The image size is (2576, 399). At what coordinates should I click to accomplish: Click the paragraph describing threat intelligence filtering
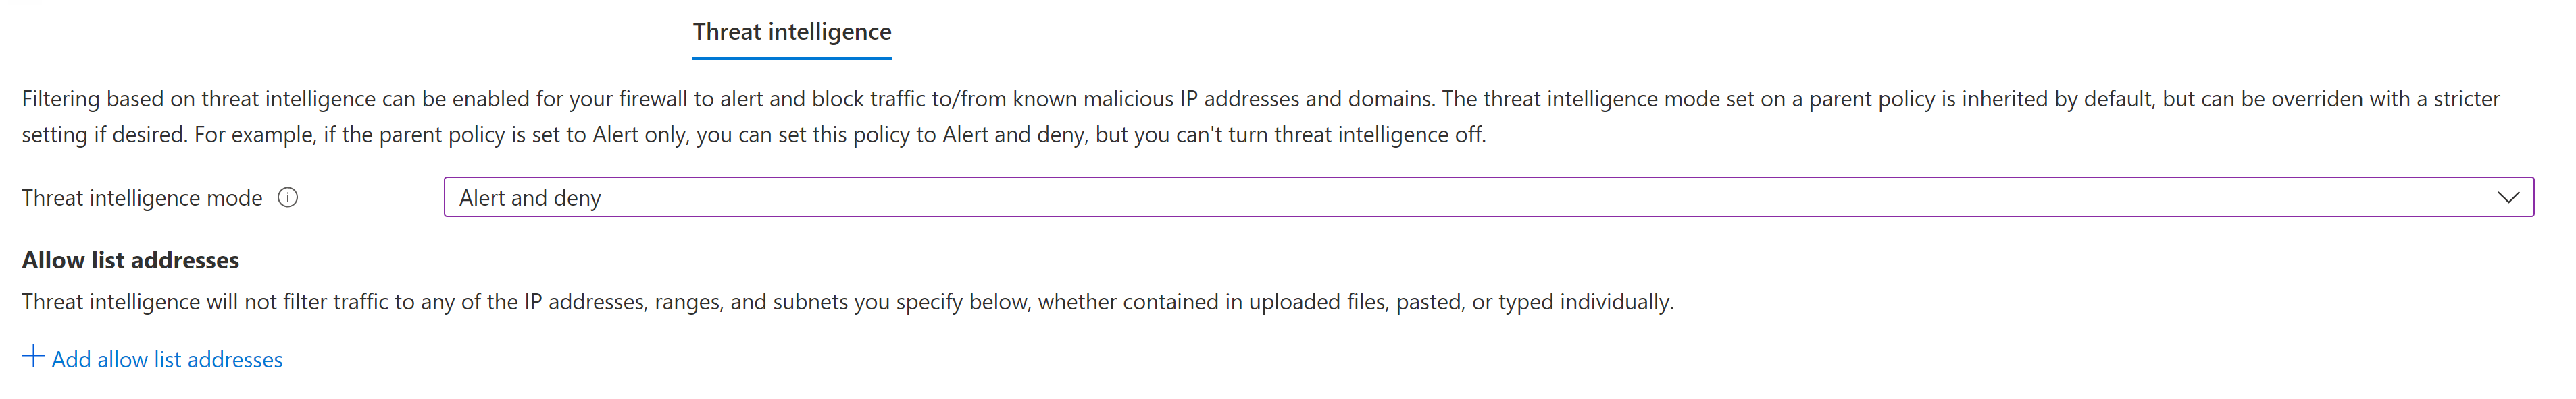click(x=1260, y=117)
